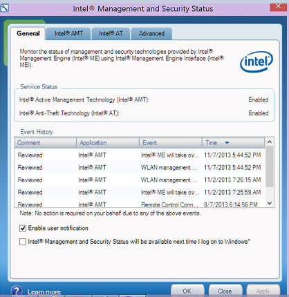Sort event history by Event column

tap(171, 143)
